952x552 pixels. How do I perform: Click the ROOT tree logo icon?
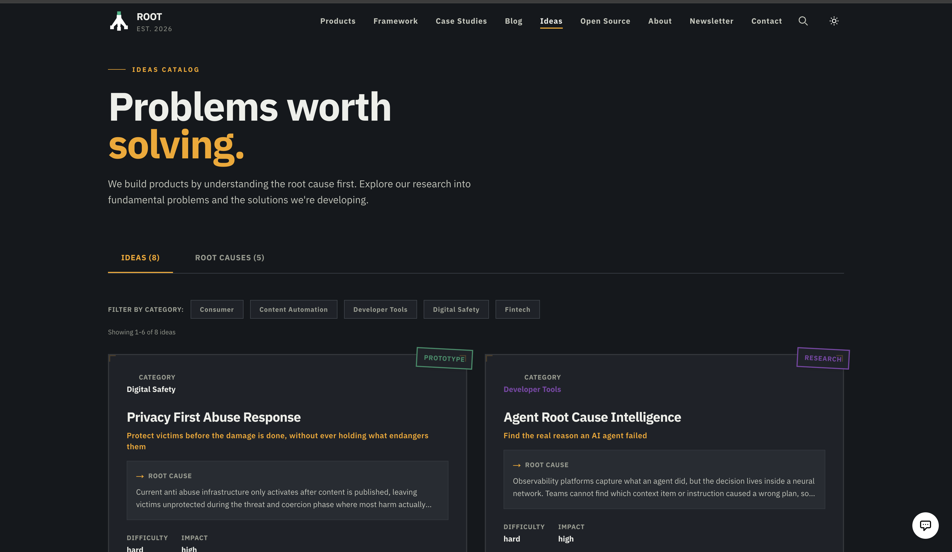(x=119, y=21)
